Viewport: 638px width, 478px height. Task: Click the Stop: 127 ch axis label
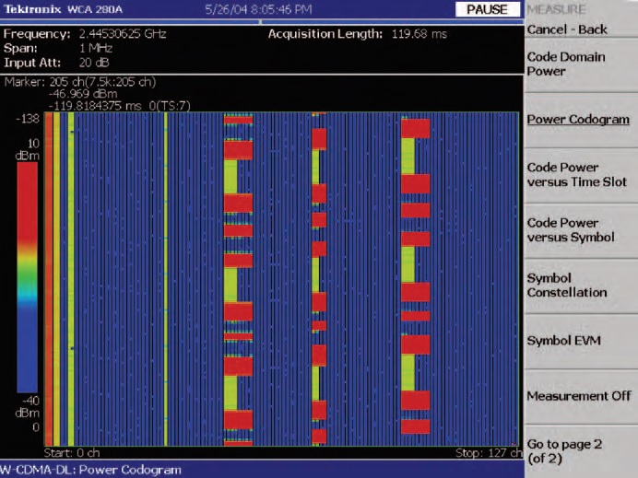pyautogui.click(x=487, y=453)
